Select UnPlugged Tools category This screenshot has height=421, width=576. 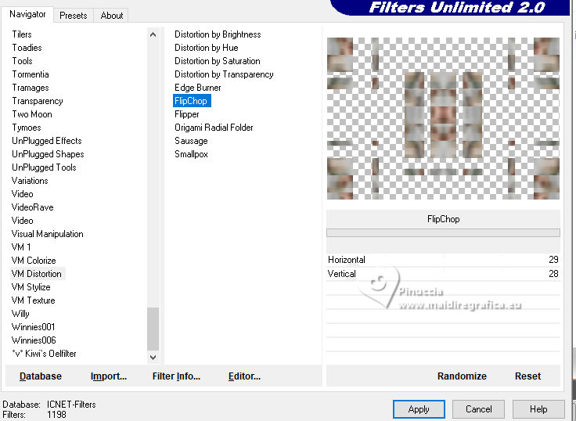44,167
